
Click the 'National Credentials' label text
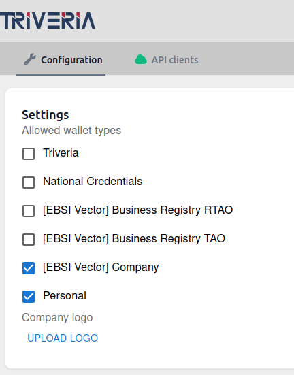pyautogui.click(x=93, y=181)
